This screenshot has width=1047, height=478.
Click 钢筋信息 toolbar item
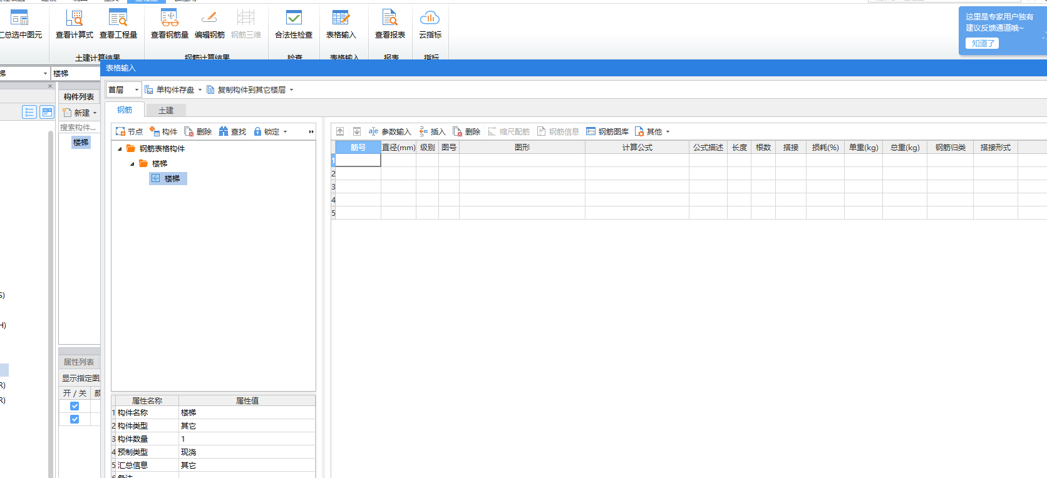pos(558,131)
